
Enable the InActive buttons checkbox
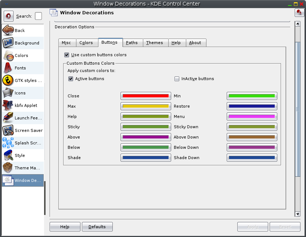[177, 79]
